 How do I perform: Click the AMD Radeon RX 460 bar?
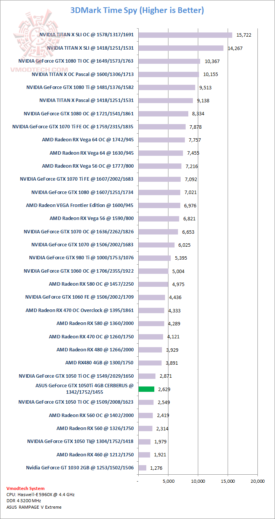144,455
